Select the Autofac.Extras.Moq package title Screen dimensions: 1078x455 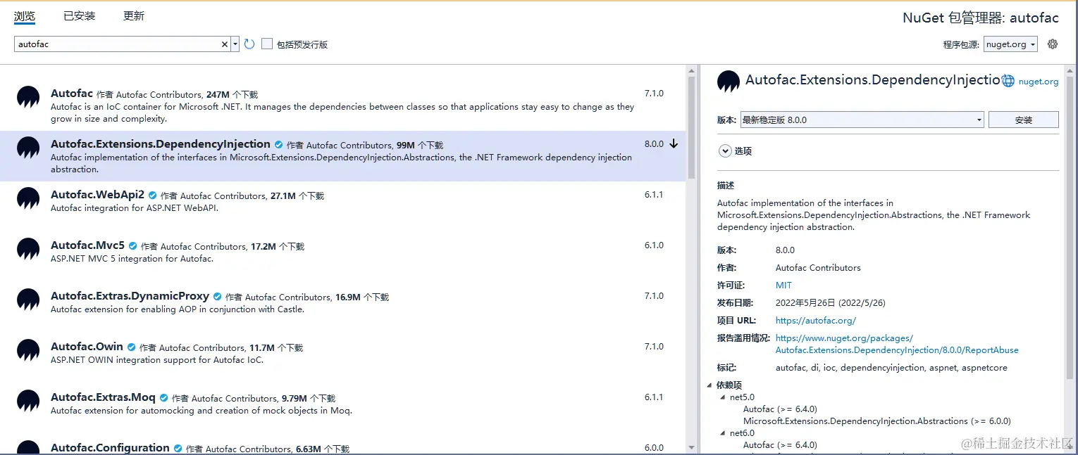103,397
